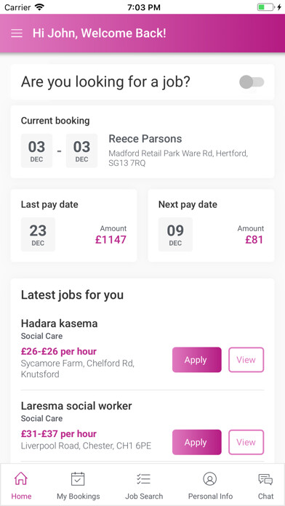View the Laresma social worker job
Image resolution: width=285 pixels, height=506 pixels.
[x=246, y=442]
